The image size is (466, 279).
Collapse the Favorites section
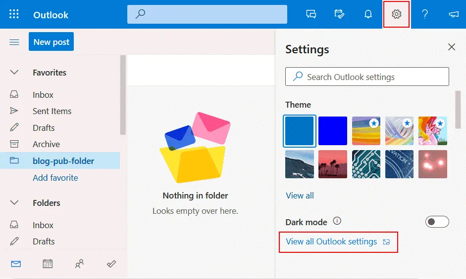coord(14,73)
